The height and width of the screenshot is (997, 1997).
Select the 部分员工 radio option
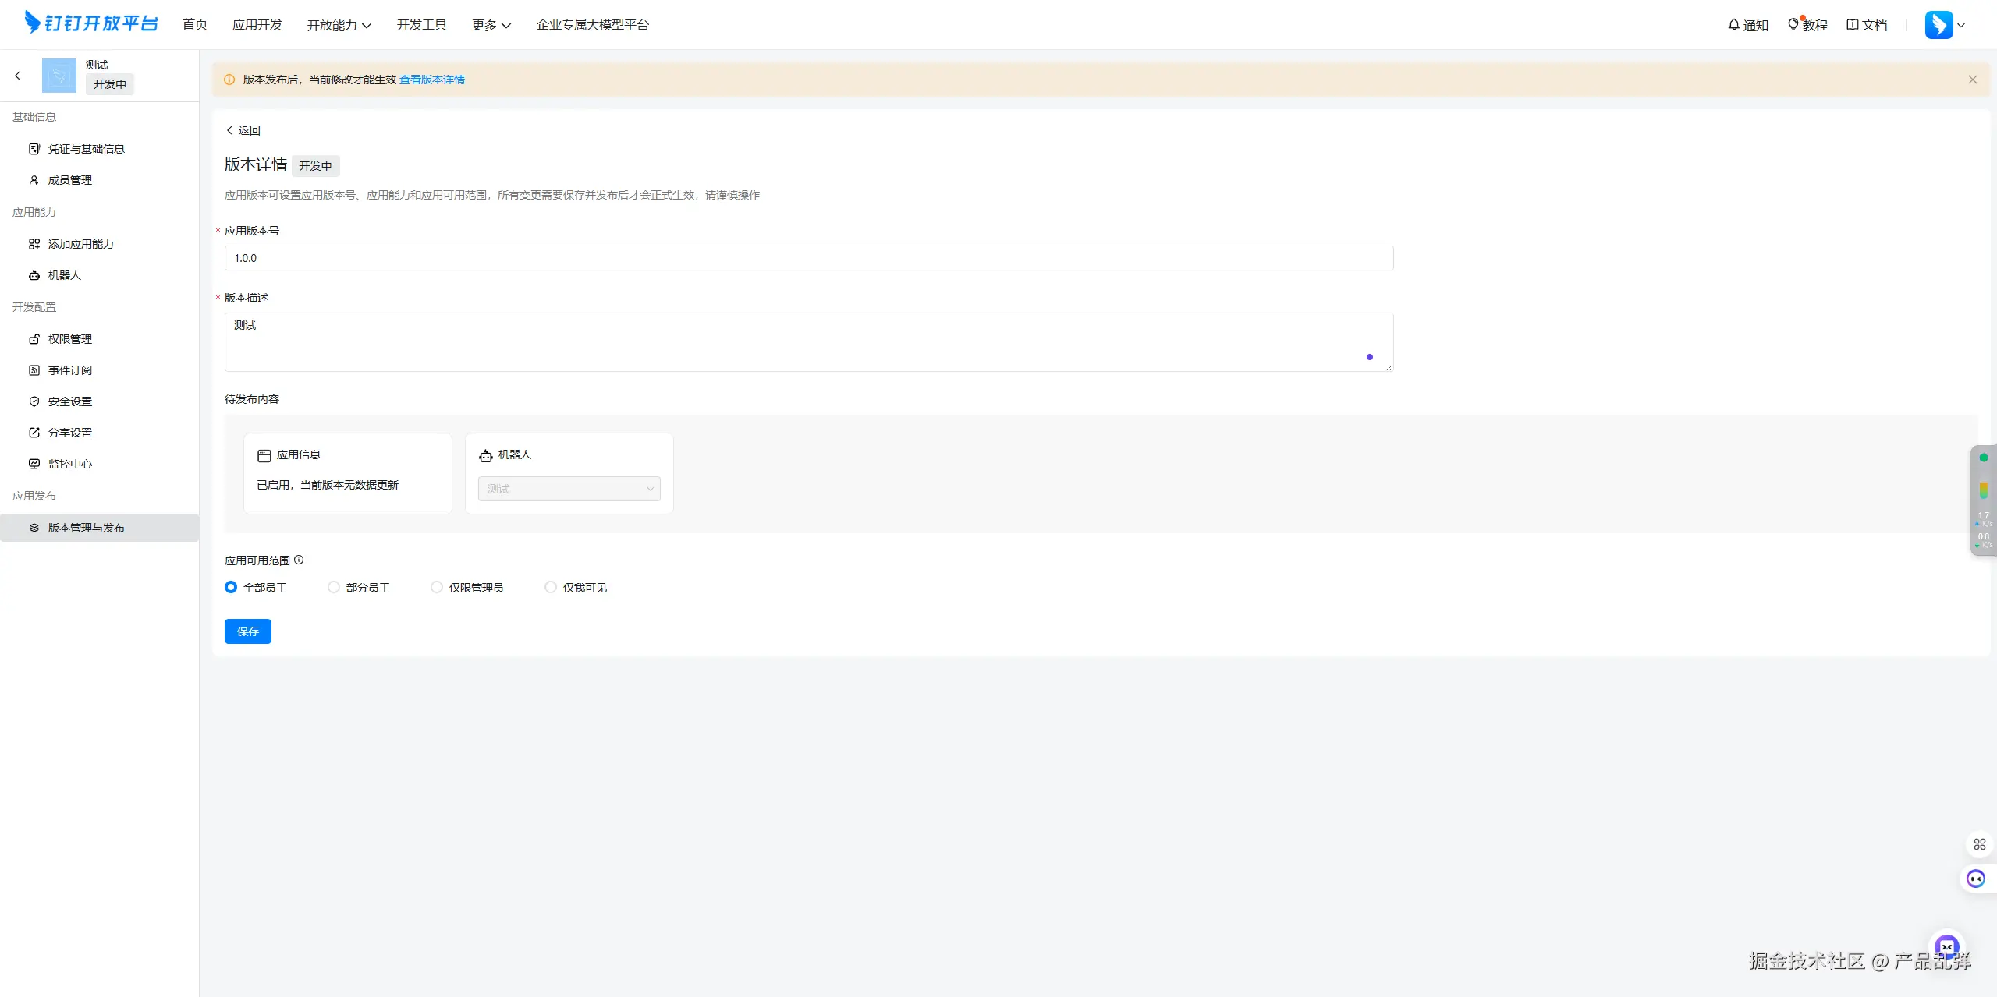click(x=334, y=587)
